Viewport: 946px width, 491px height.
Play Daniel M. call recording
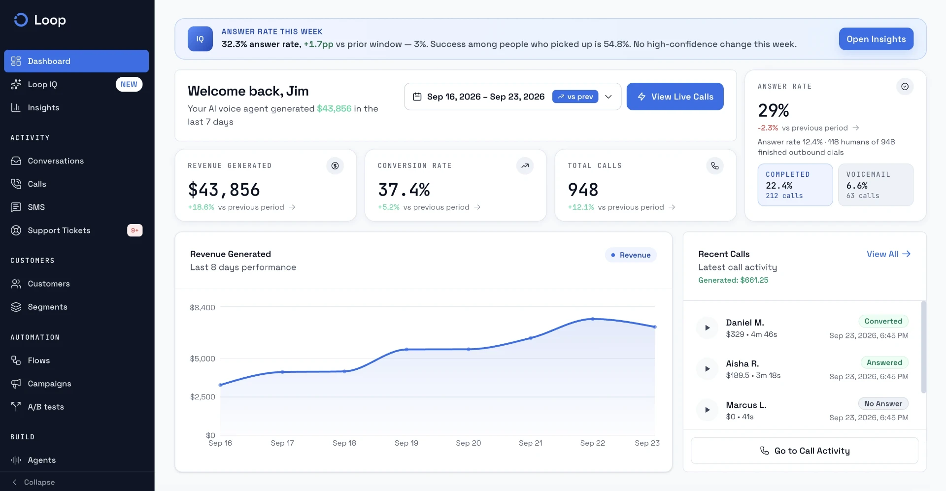point(708,327)
